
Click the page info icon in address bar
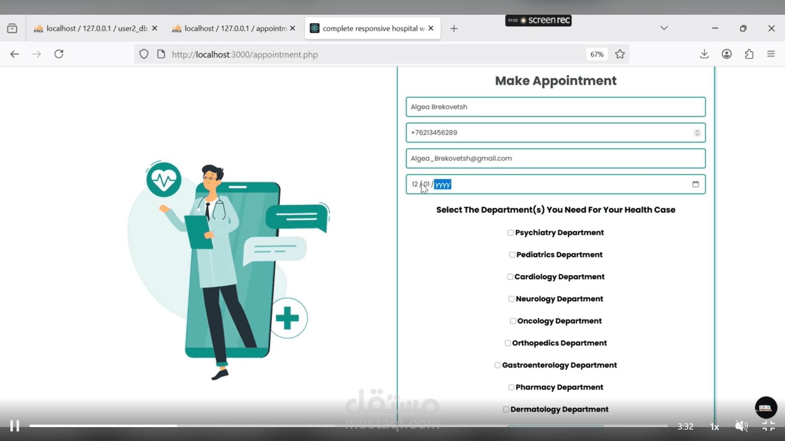161,54
